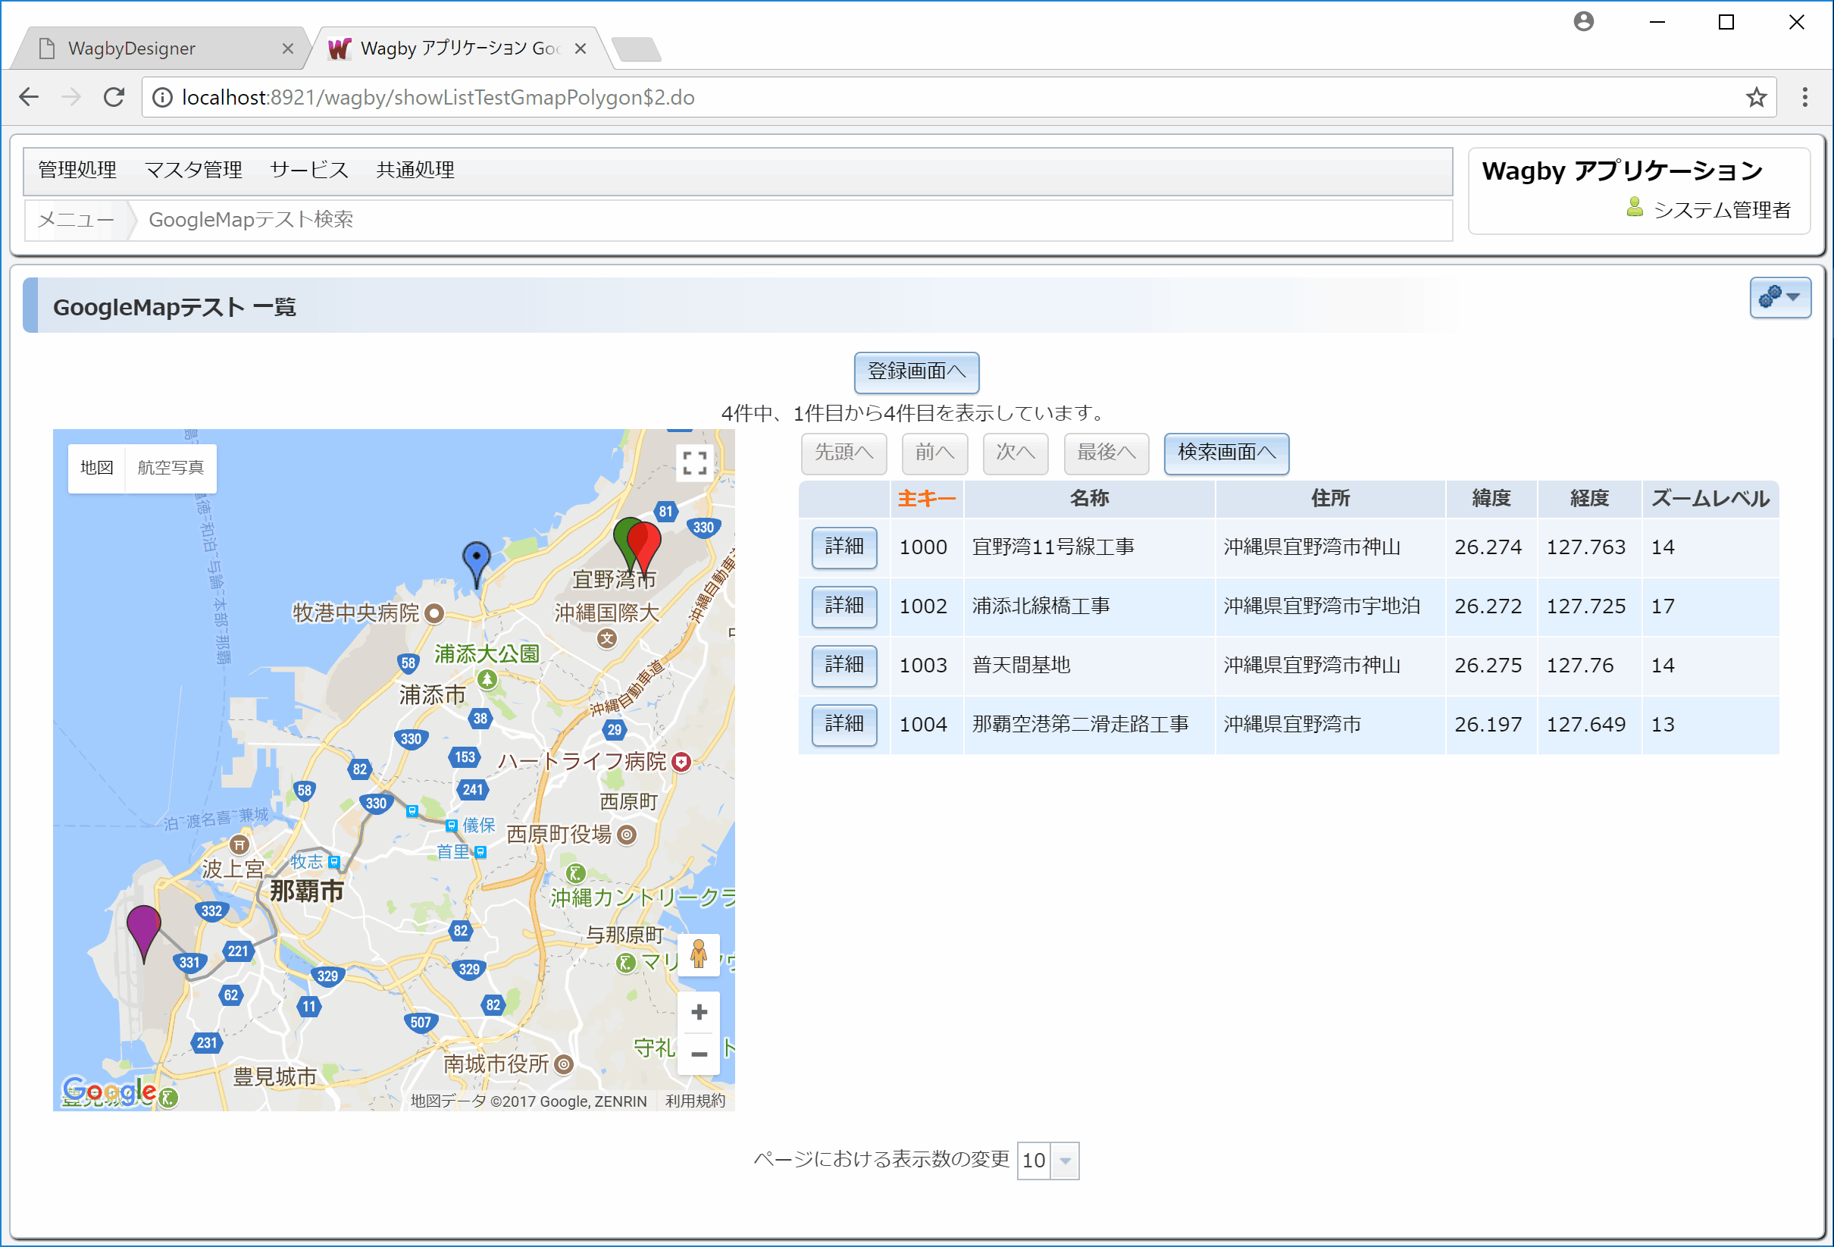Click the ズームレベル column header
This screenshot has width=1834, height=1247.
coord(1710,499)
